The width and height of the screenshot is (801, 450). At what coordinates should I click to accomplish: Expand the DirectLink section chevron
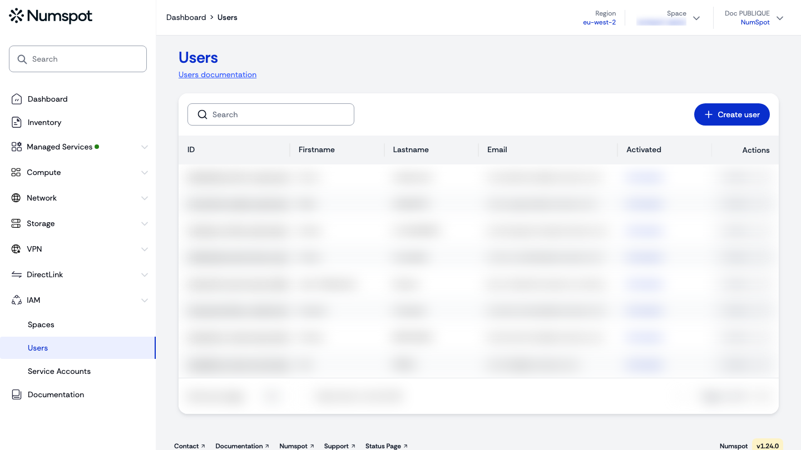tap(145, 275)
